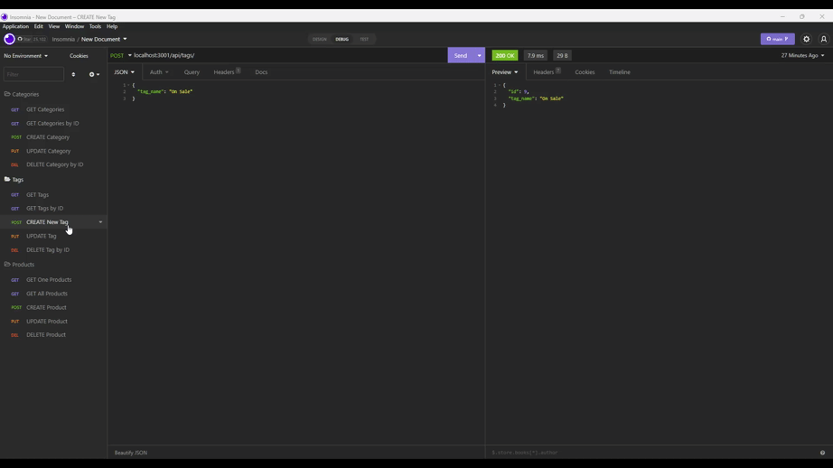Select GET Categories by ID request
Screen dimensions: 833x468
click(53, 123)
